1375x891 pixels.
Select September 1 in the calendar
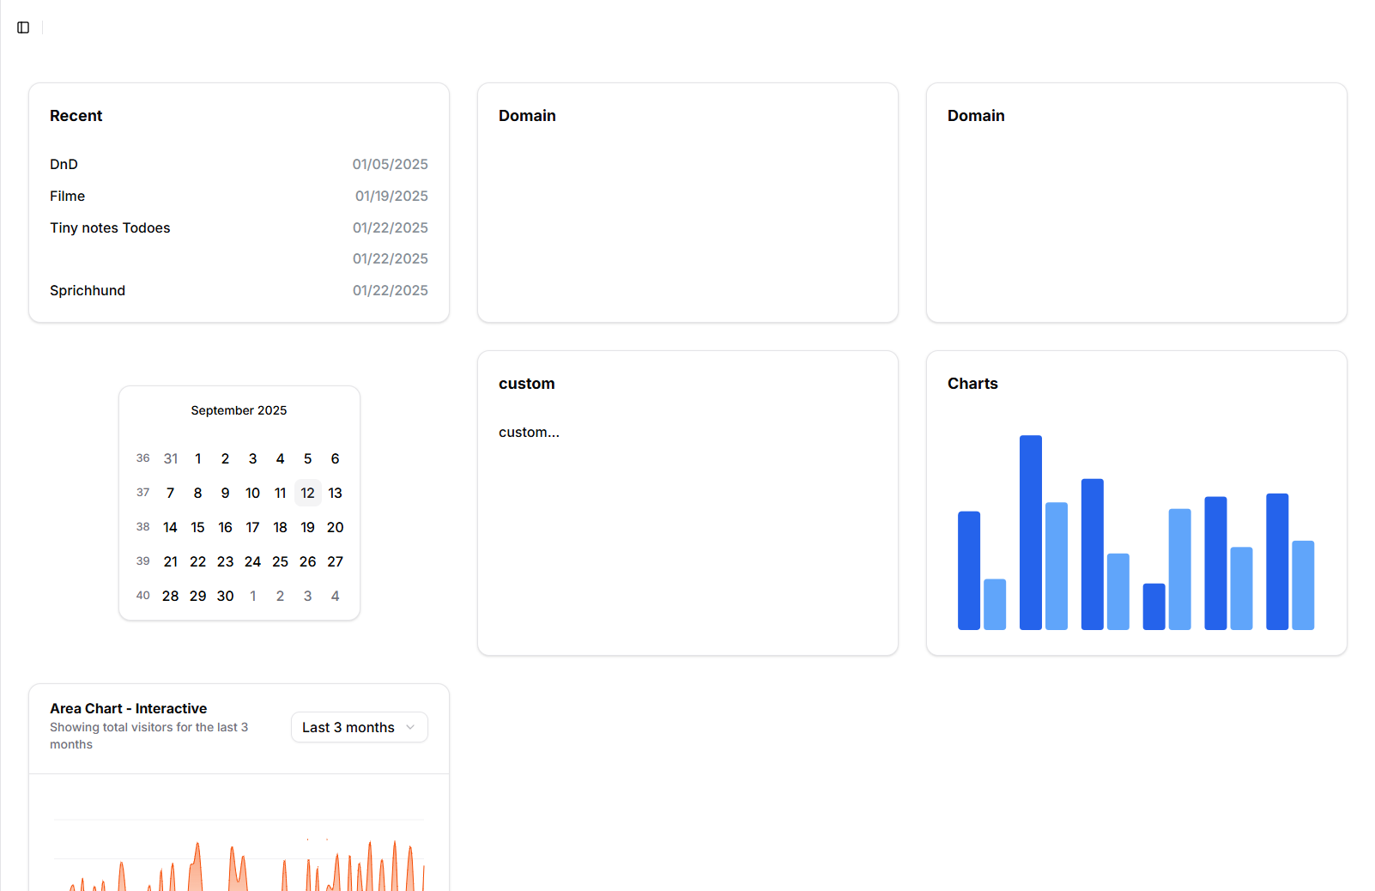(197, 458)
